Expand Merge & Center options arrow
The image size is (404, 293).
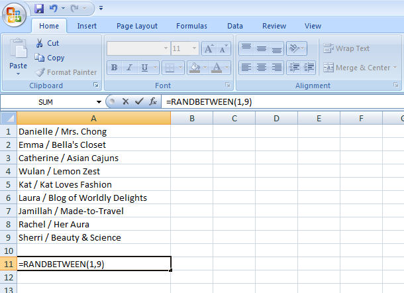pos(395,68)
